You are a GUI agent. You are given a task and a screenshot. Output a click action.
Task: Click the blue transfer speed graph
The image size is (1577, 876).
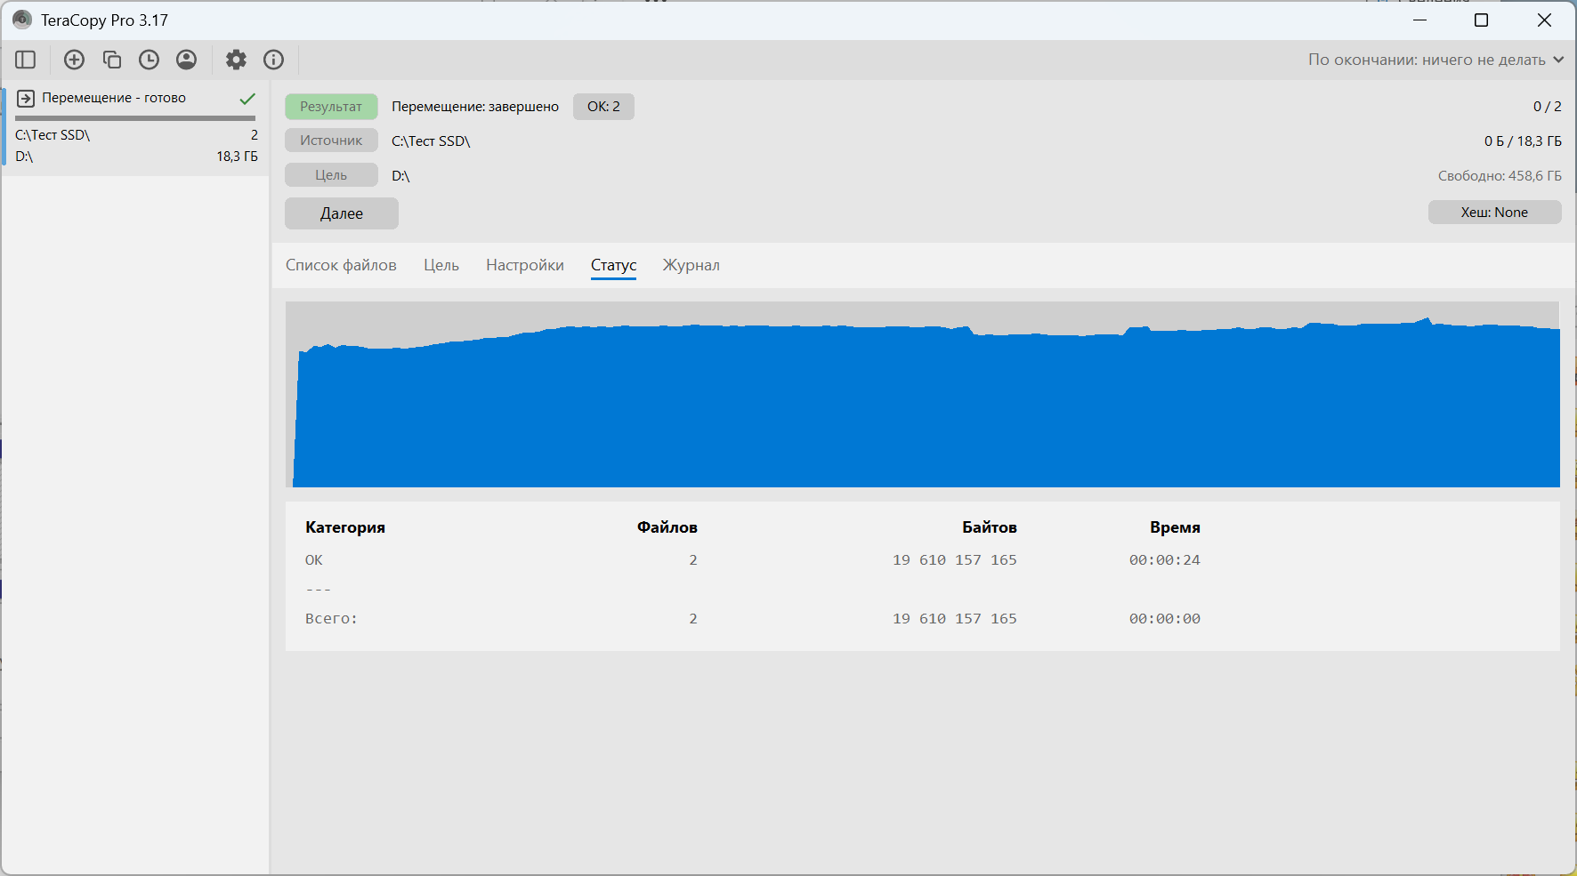coord(923,394)
